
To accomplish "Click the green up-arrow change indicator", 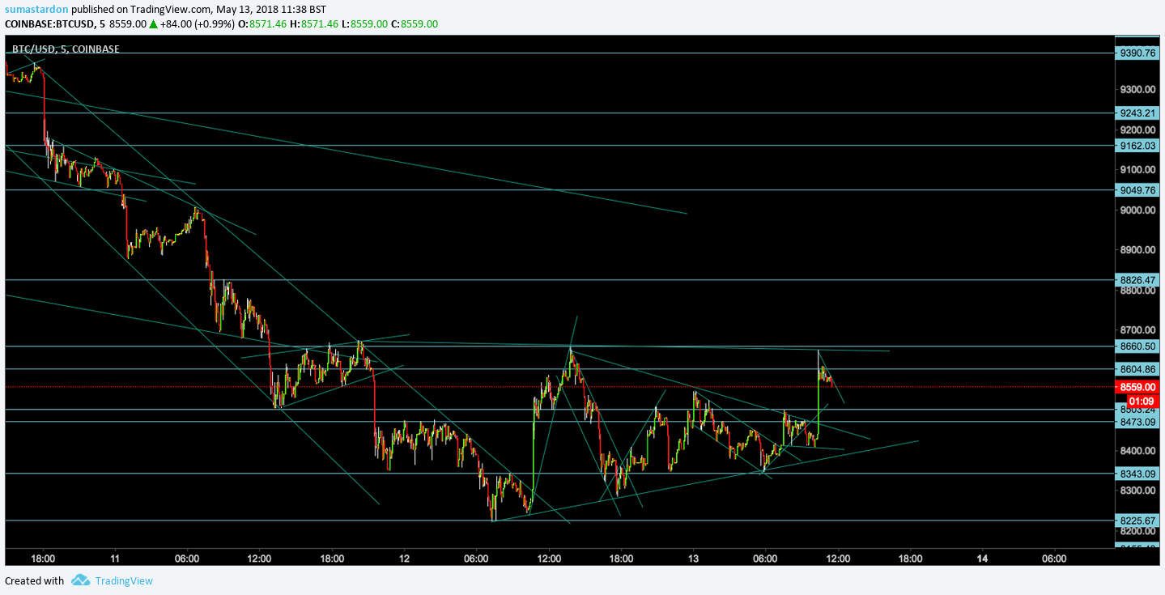I will coord(152,23).
